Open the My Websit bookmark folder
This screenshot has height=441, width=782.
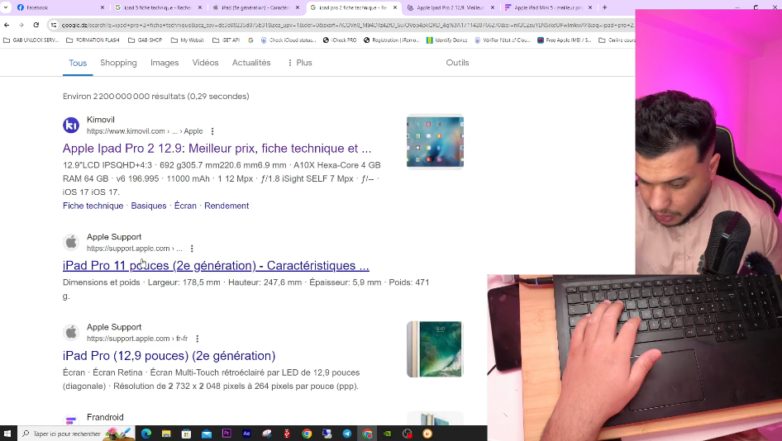coord(188,40)
